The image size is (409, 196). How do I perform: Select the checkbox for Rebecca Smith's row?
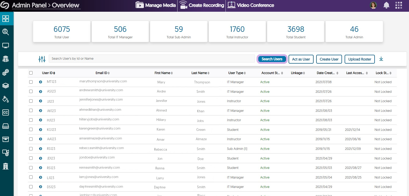pos(31,149)
